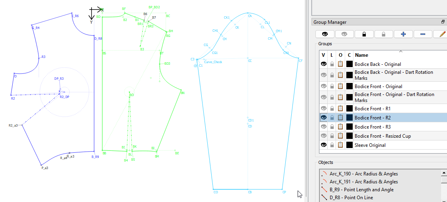Click the hide all groups greyed eye button
Screen dimensions: 447x202
[x=344, y=34]
